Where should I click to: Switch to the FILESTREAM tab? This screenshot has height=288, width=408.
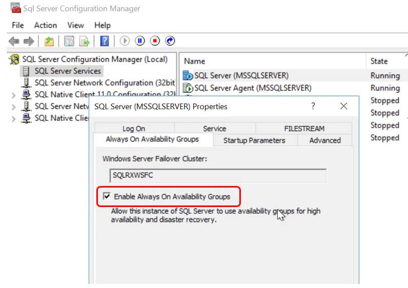point(304,129)
